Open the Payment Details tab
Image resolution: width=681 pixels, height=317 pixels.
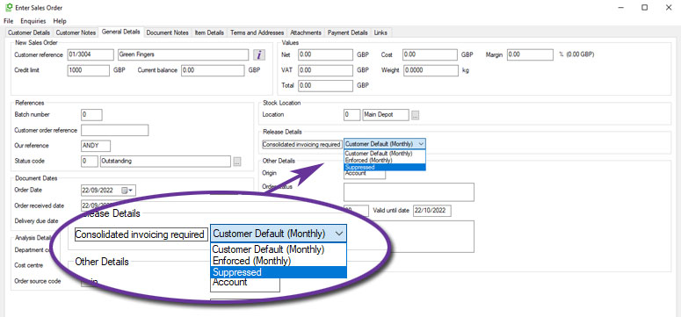pos(347,32)
